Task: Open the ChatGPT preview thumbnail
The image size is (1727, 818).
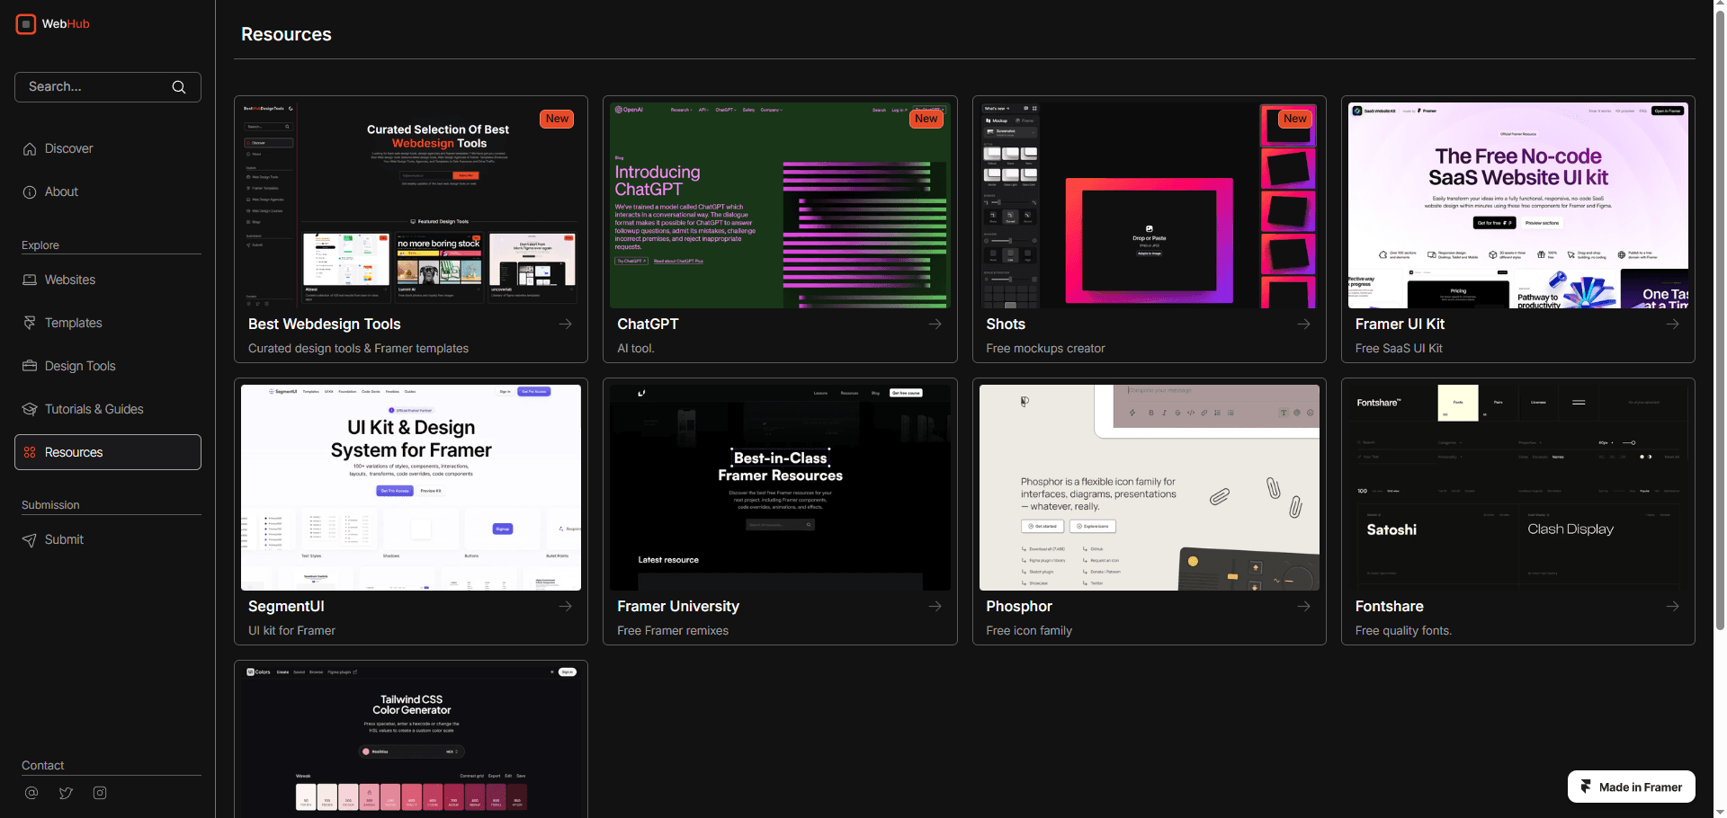Action: coord(780,205)
